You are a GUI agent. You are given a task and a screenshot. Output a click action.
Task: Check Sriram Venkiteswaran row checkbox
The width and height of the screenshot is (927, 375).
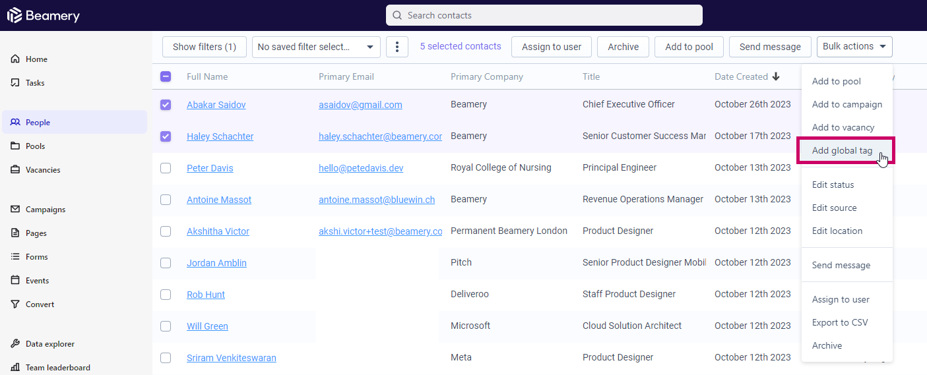pyautogui.click(x=166, y=358)
